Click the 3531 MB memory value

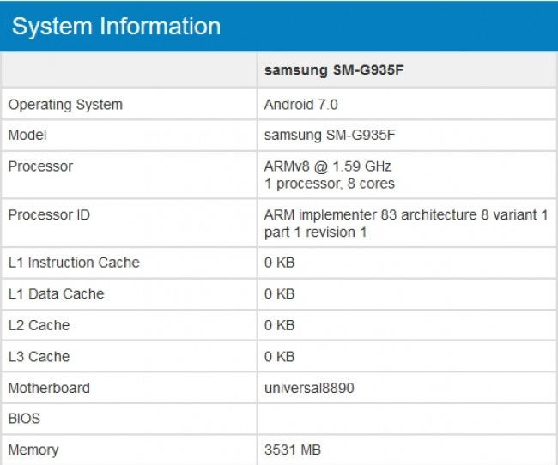click(x=294, y=450)
